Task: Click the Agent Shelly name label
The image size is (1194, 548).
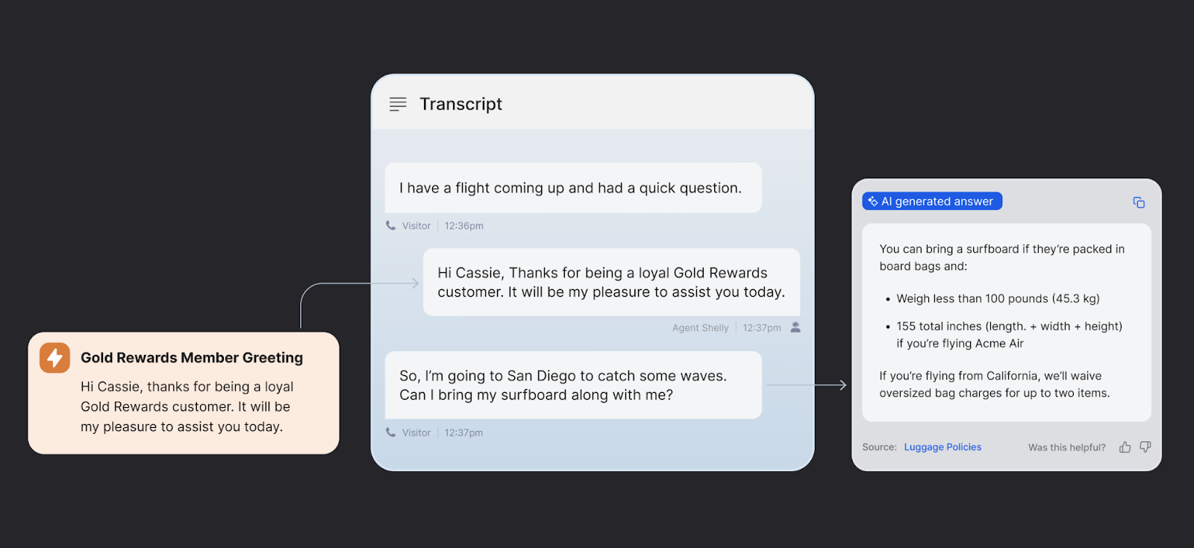Action: [700, 328]
